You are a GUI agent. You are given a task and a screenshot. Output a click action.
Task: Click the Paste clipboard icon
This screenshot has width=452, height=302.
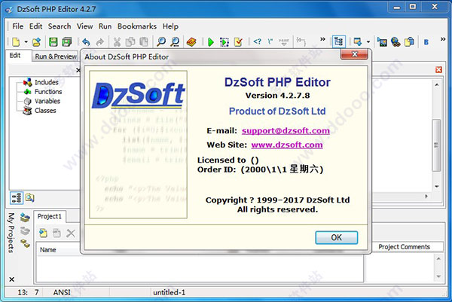[144, 42]
